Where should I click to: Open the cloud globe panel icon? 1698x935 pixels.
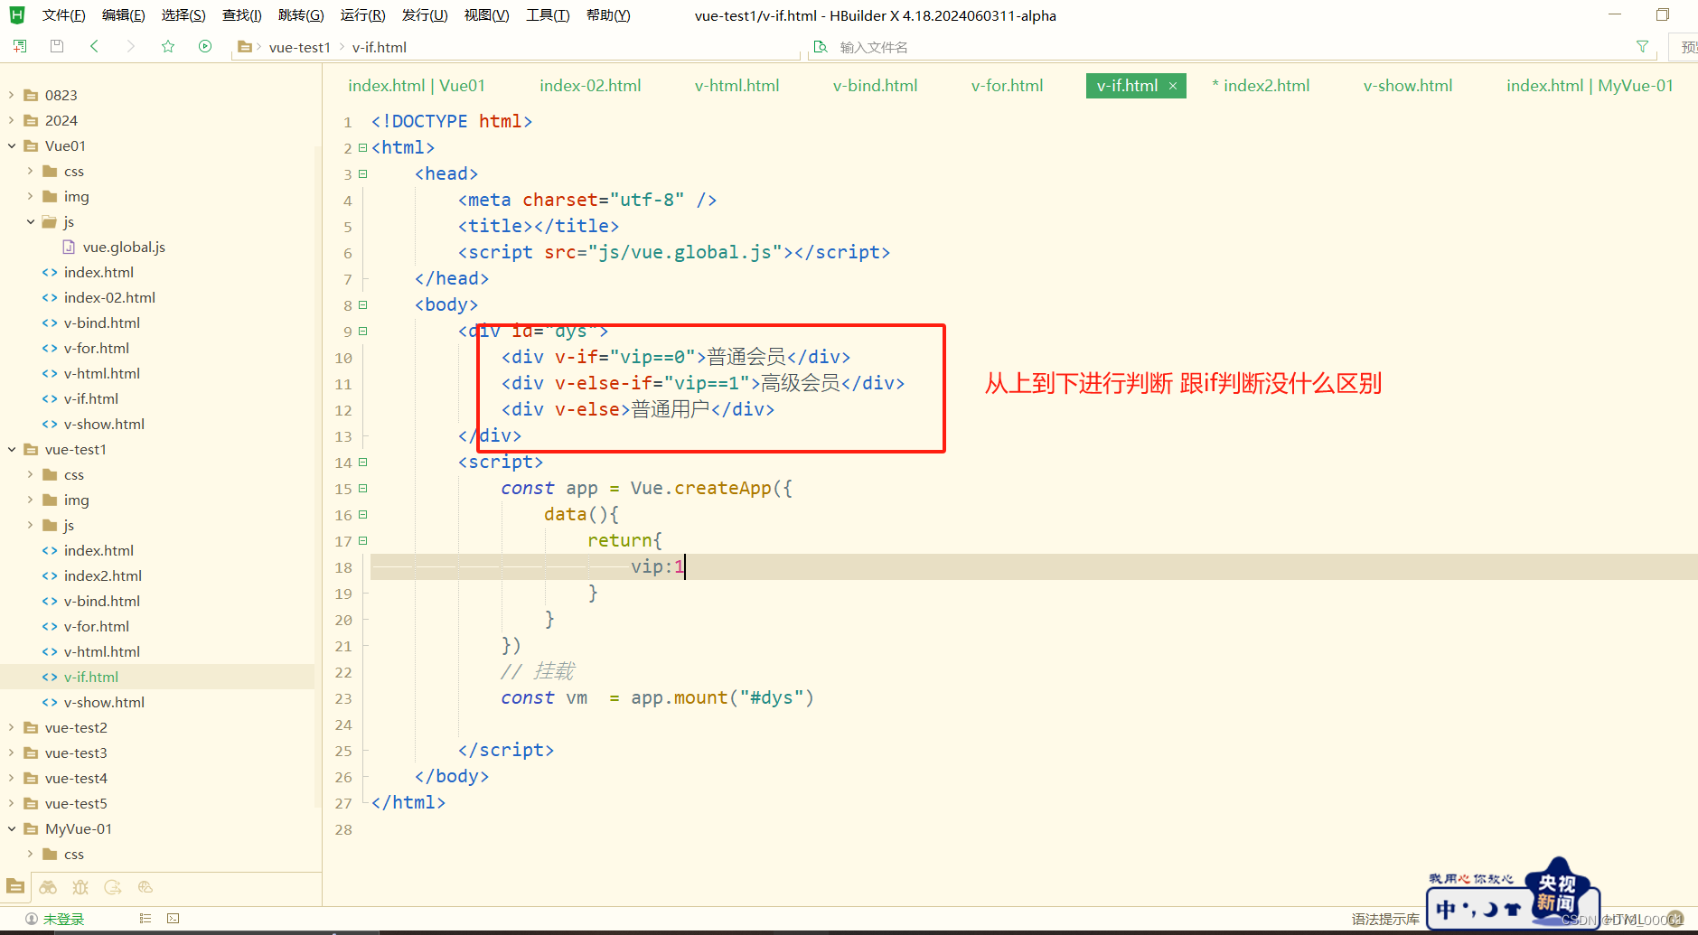click(145, 887)
